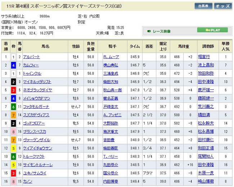This screenshot has height=187, width=234.
Task: Click horse ファタモルガーナ link
Action: [x=35, y=107]
